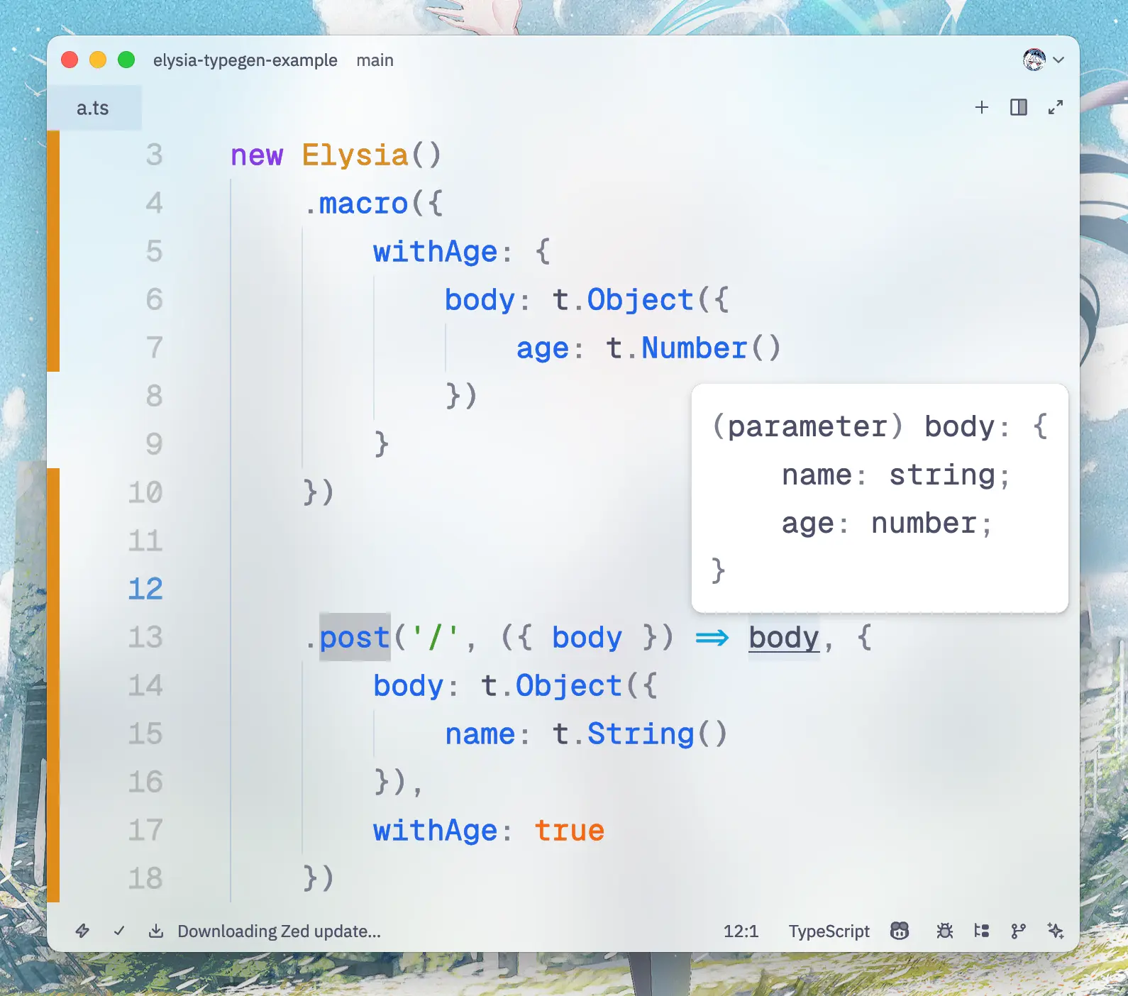Open the elysia-typegen-example project picker
1128x996 pixels.
coord(245,60)
